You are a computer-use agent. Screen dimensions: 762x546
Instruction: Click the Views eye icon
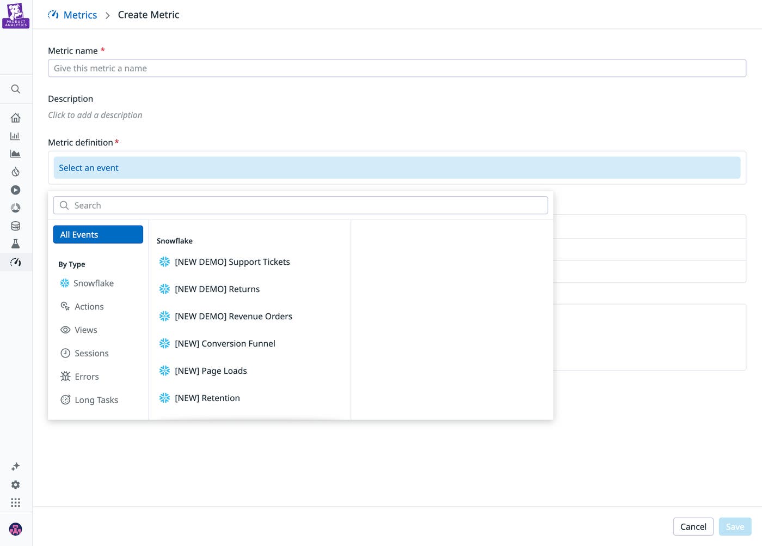coord(65,330)
